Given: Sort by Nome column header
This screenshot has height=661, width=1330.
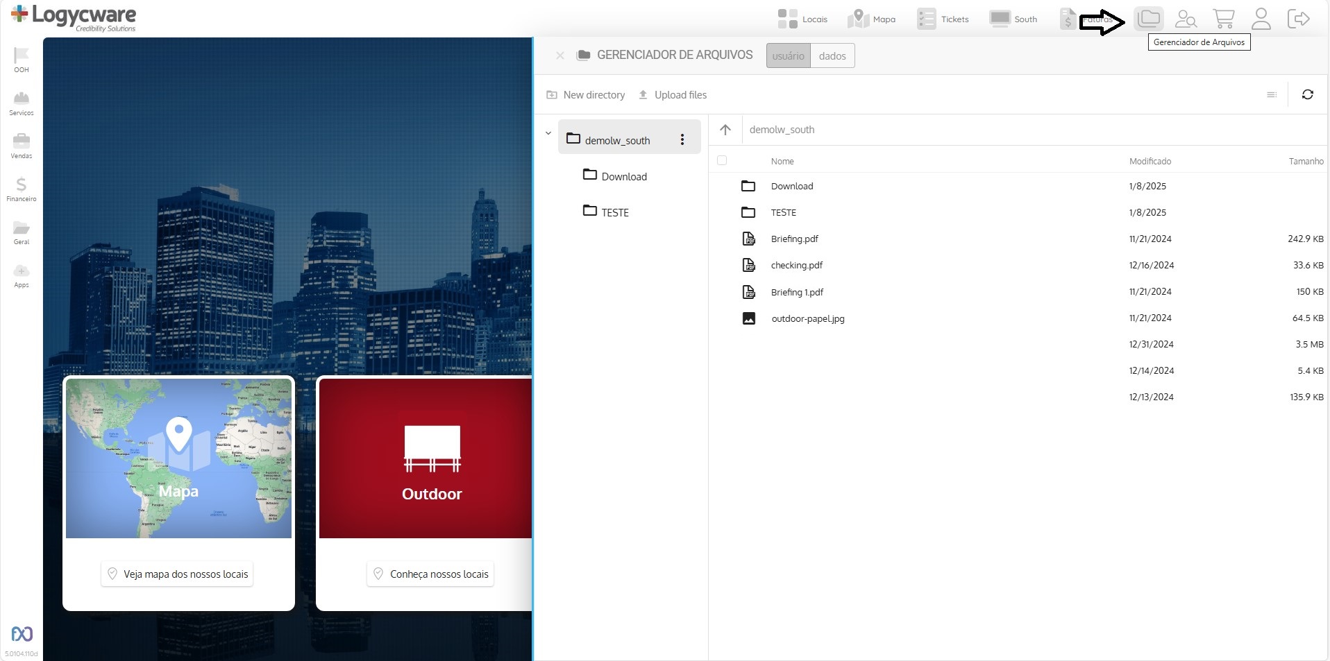Looking at the screenshot, I should [782, 161].
